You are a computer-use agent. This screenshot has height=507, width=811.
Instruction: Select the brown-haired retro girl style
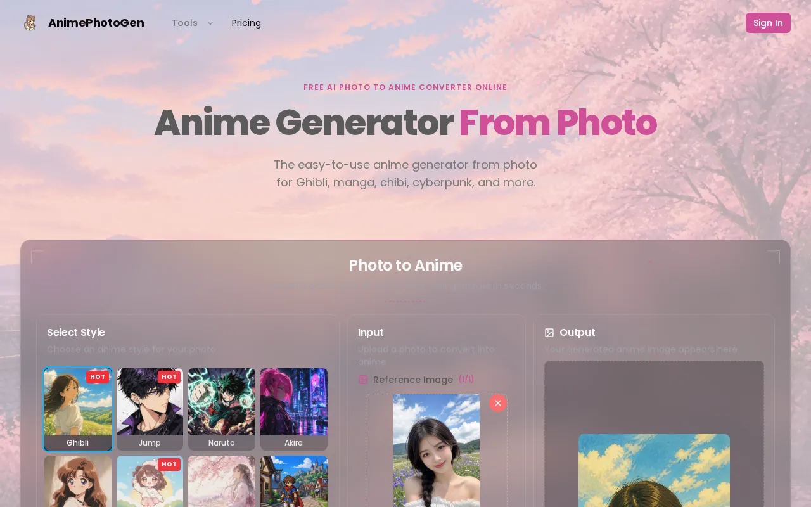click(78, 481)
